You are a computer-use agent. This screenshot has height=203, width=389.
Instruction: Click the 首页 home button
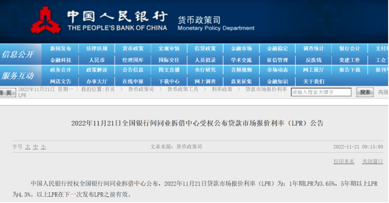tap(8, 92)
